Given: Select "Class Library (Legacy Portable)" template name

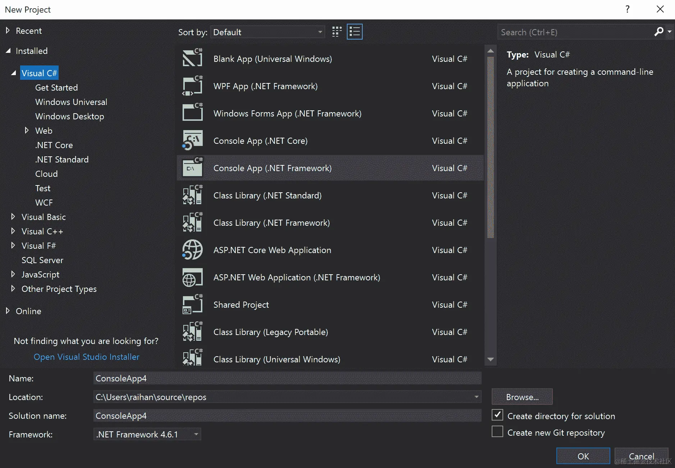Looking at the screenshot, I should (x=271, y=332).
